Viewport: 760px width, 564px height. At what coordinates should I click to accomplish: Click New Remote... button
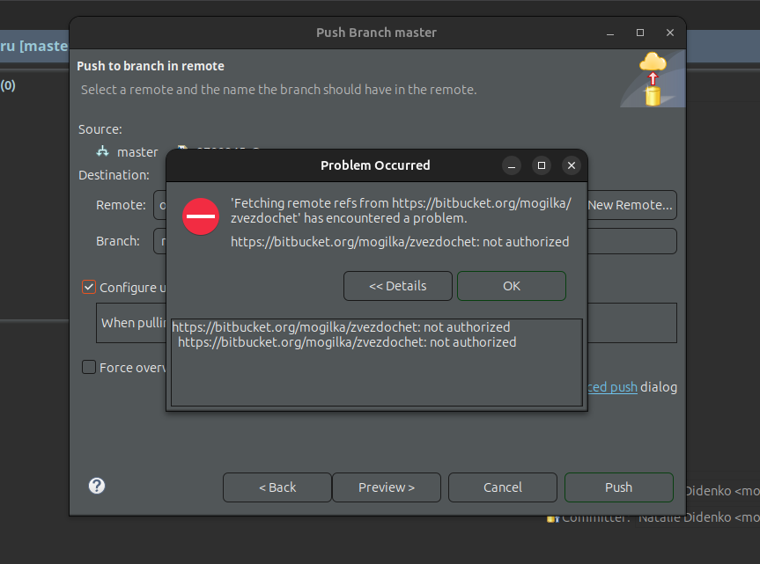[632, 205]
